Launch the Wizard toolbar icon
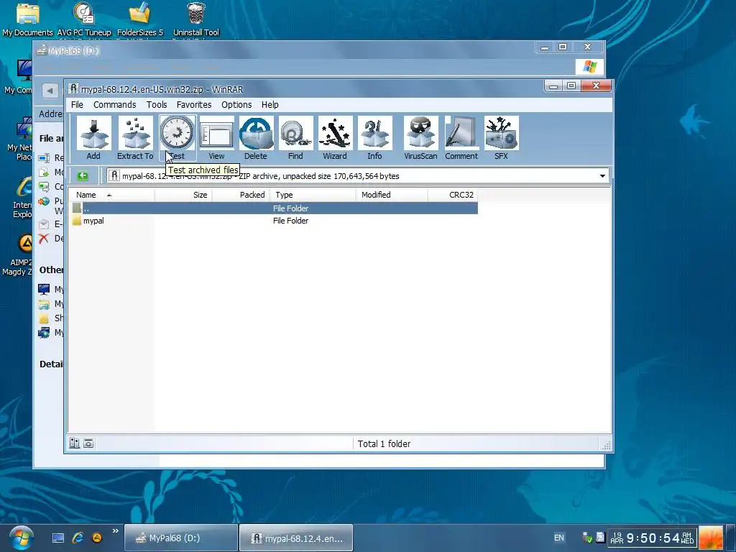Image resolution: width=736 pixels, height=552 pixels. 335,138
